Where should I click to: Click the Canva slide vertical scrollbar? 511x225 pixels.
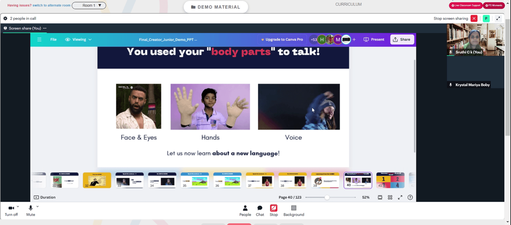414,106
